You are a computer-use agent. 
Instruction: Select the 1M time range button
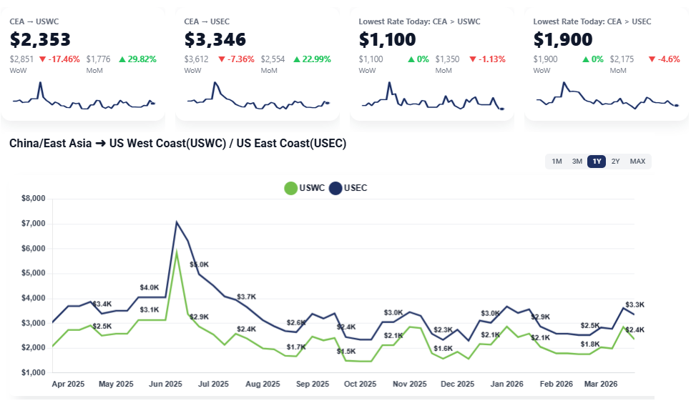pos(557,162)
